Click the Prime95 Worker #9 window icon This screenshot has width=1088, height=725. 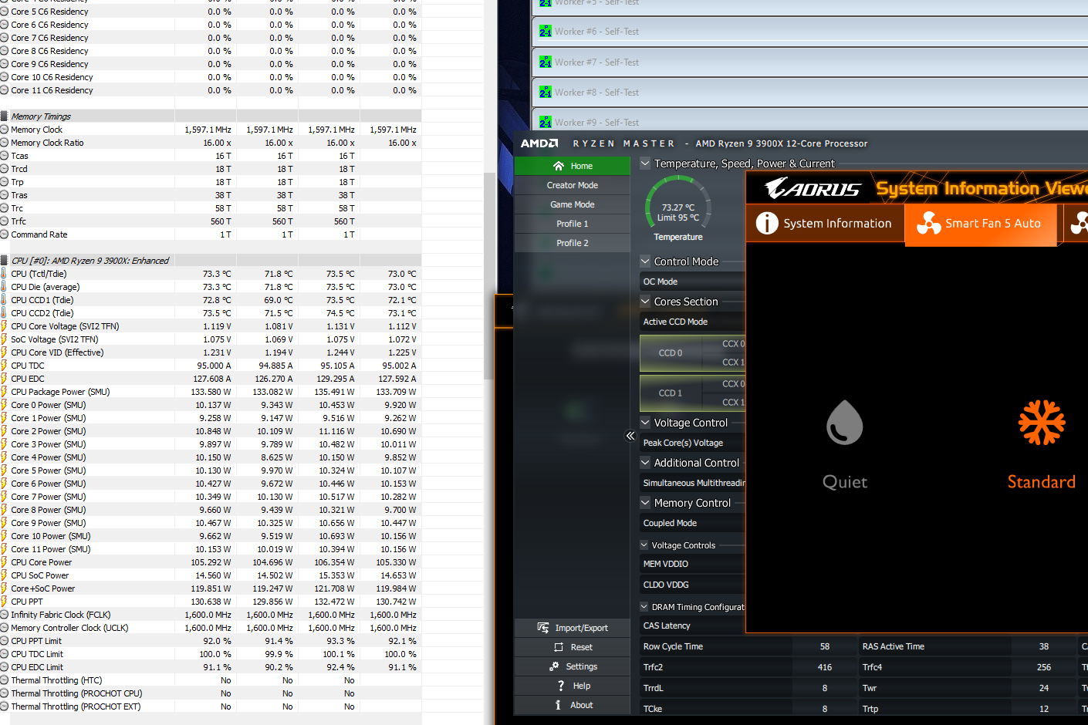[546, 123]
